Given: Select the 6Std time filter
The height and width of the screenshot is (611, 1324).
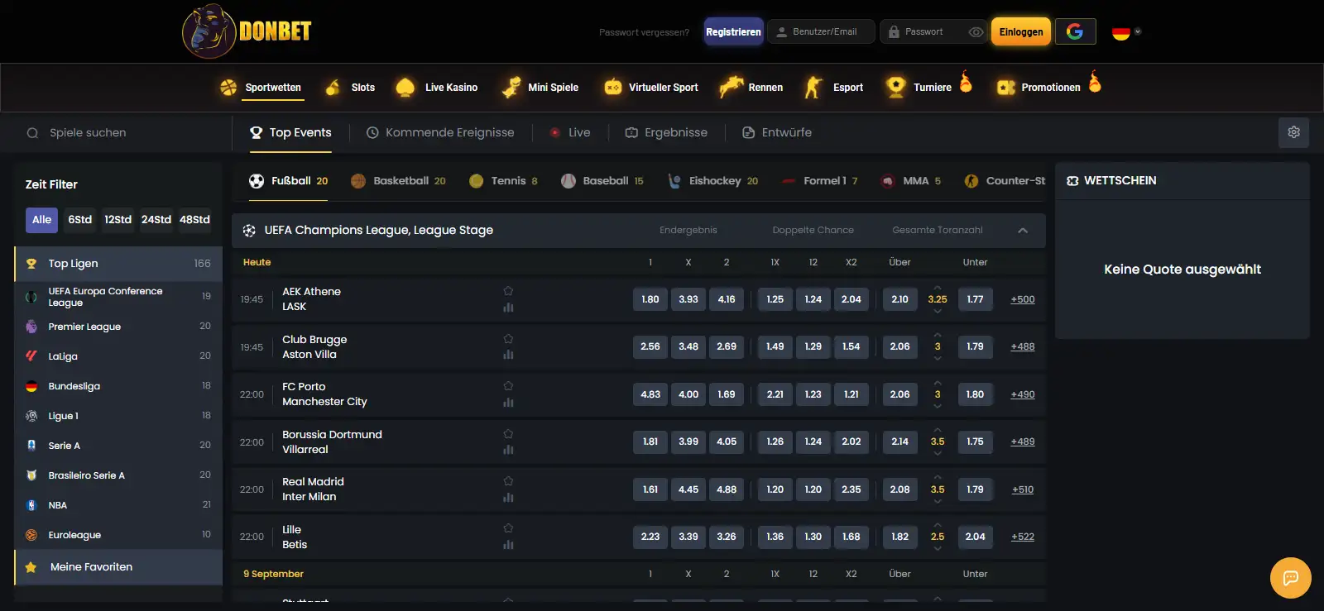Looking at the screenshot, I should pyautogui.click(x=80, y=220).
